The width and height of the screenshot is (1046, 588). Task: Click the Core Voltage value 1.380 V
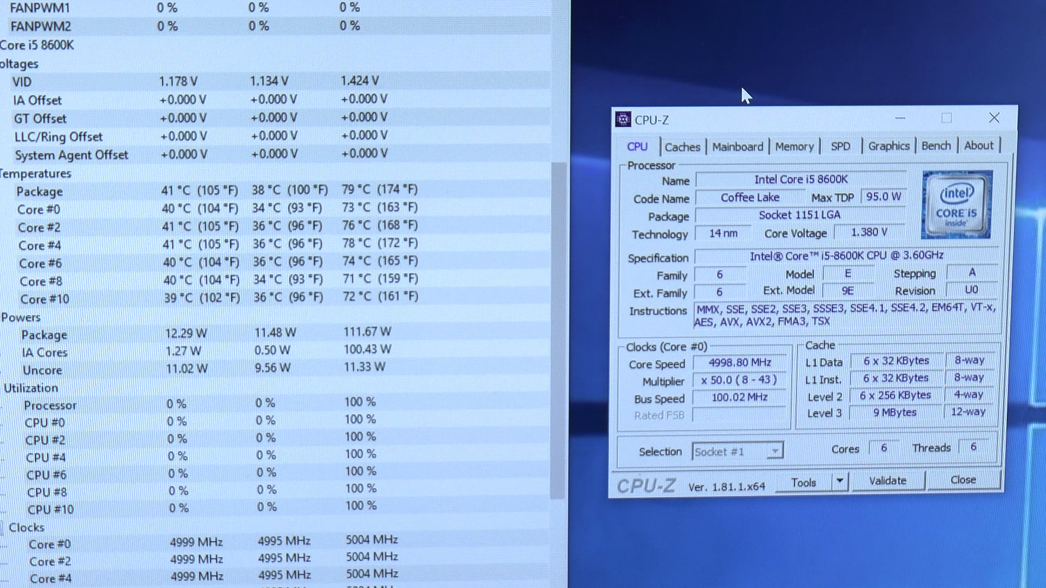pos(869,232)
